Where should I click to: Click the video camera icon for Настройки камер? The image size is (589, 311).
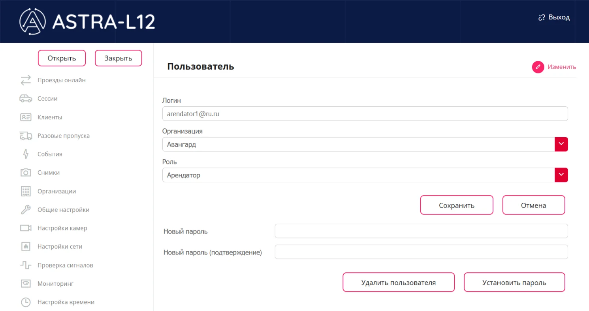coord(26,228)
